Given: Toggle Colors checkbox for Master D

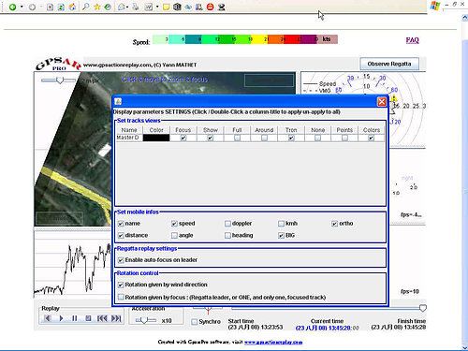Looking at the screenshot, I should (371, 138).
